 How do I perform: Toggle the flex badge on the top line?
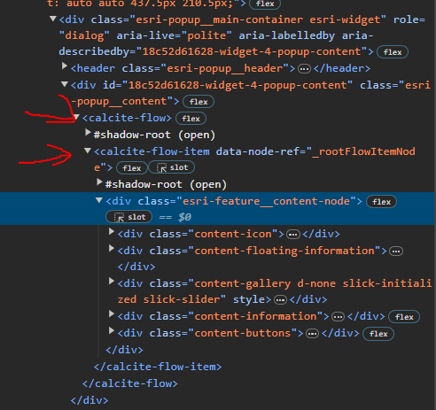265,4
